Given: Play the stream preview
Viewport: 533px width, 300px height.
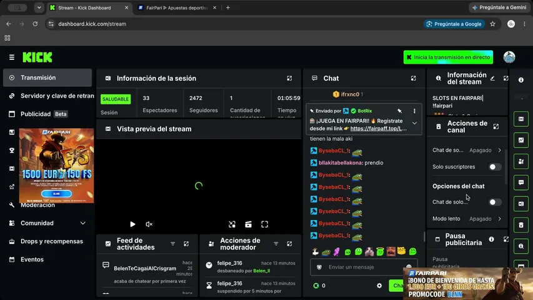Looking at the screenshot, I should coord(132,224).
